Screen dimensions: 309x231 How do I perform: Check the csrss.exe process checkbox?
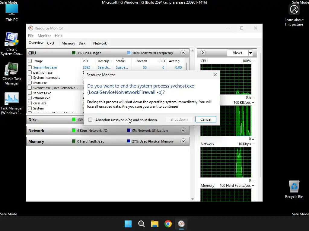30,103
